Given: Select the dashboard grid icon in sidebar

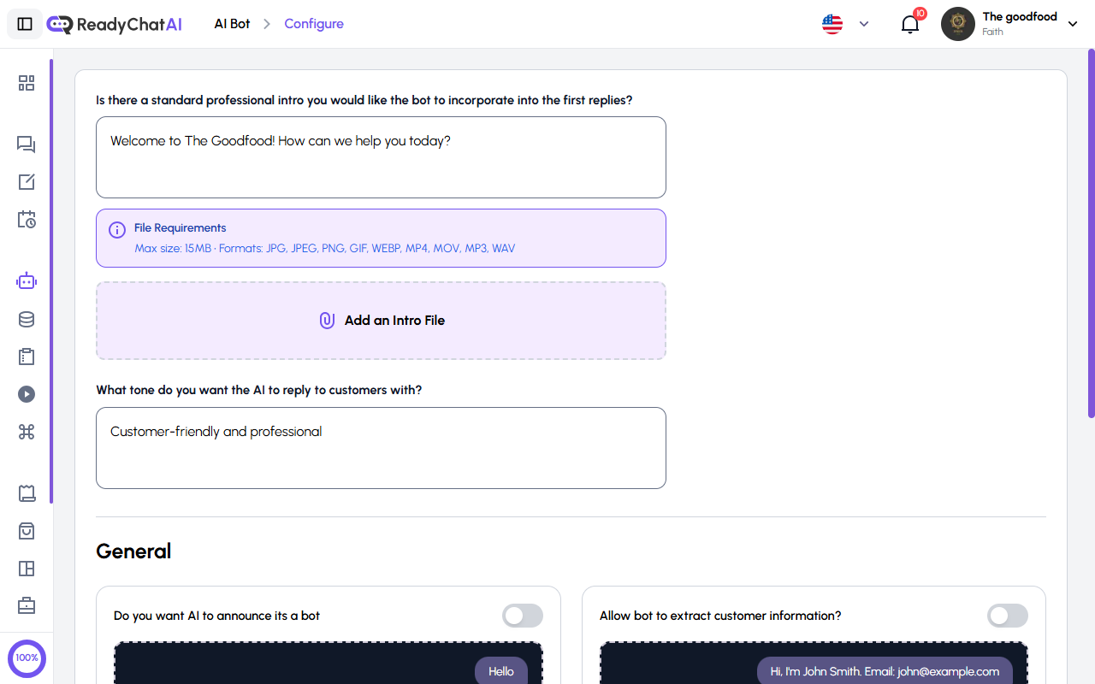Looking at the screenshot, I should click(26, 83).
